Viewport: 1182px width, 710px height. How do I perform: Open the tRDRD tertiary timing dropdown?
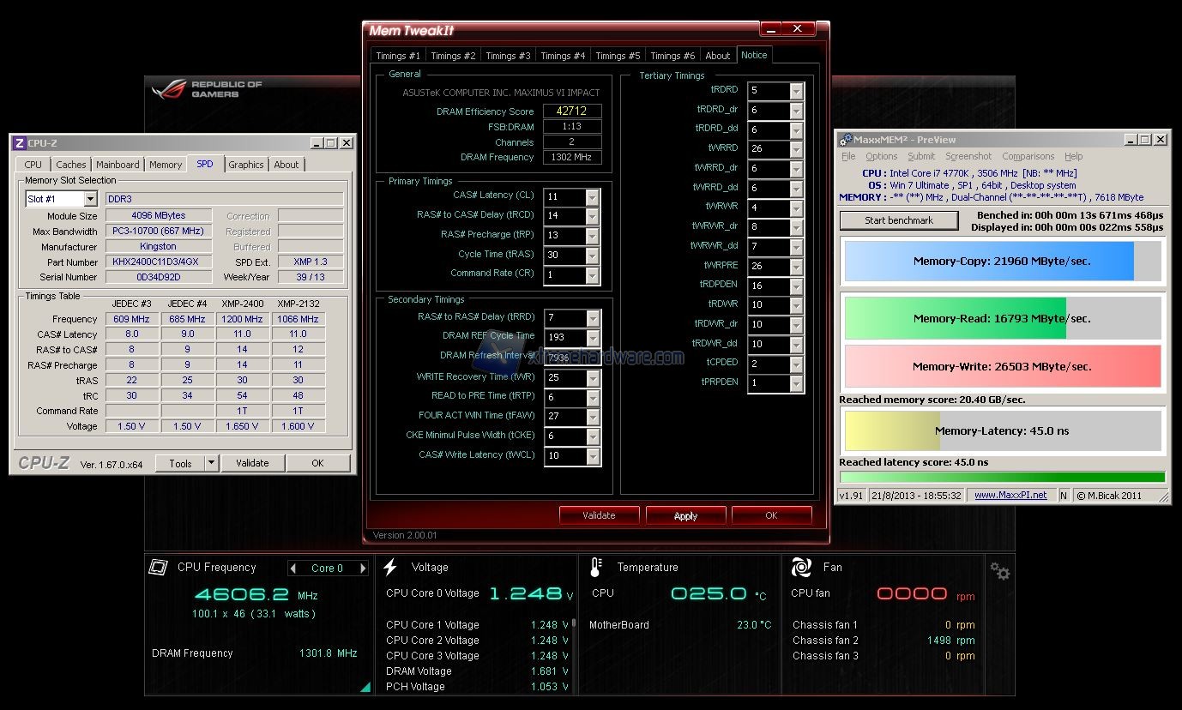pyautogui.click(x=796, y=91)
